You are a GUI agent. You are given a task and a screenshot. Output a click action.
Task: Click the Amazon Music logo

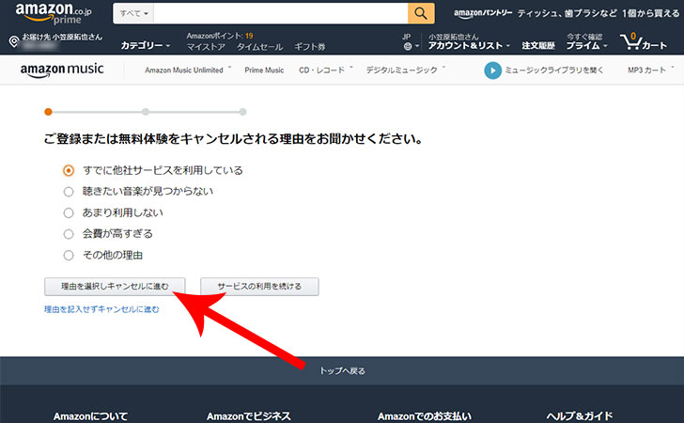pyautogui.click(x=61, y=70)
